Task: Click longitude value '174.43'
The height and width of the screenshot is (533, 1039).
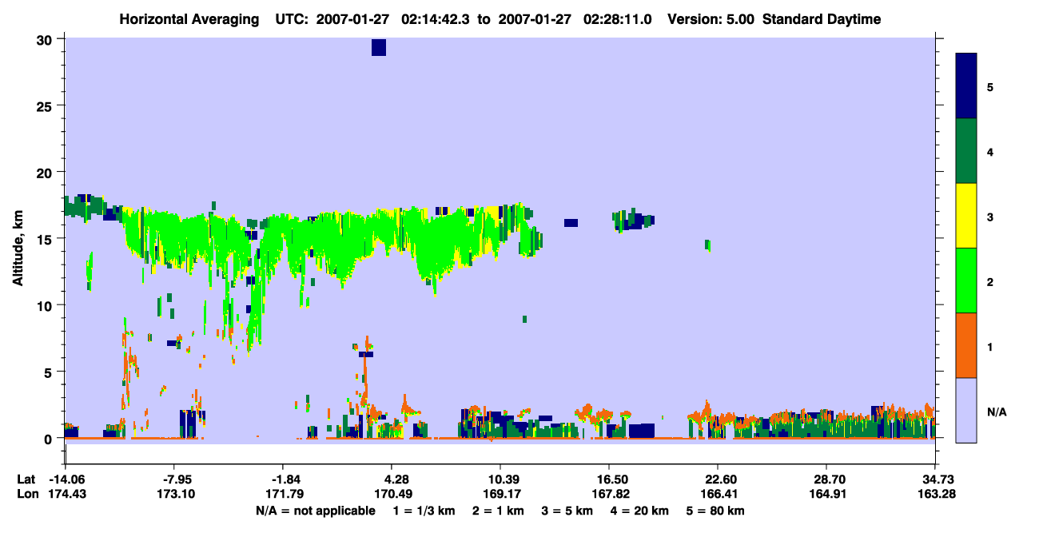Action: tap(66, 495)
